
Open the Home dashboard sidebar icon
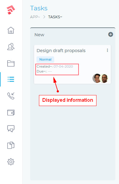click(x=11, y=30)
